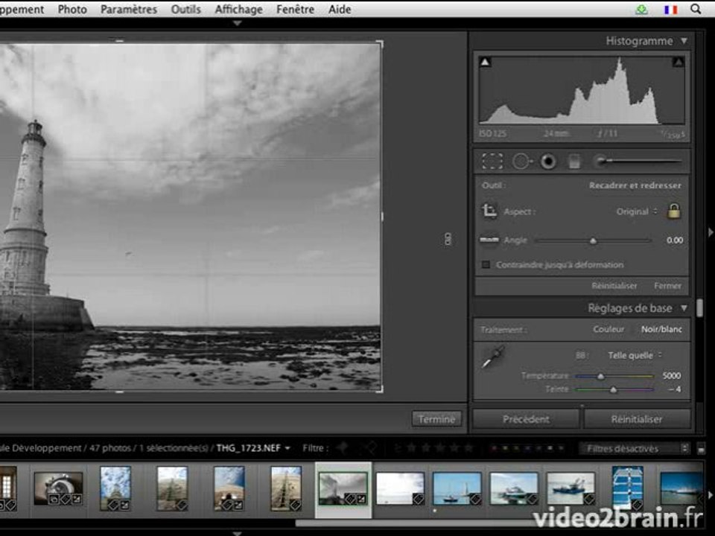Select the adjustment brush tool
This screenshot has width=715, height=536.
tap(638, 161)
